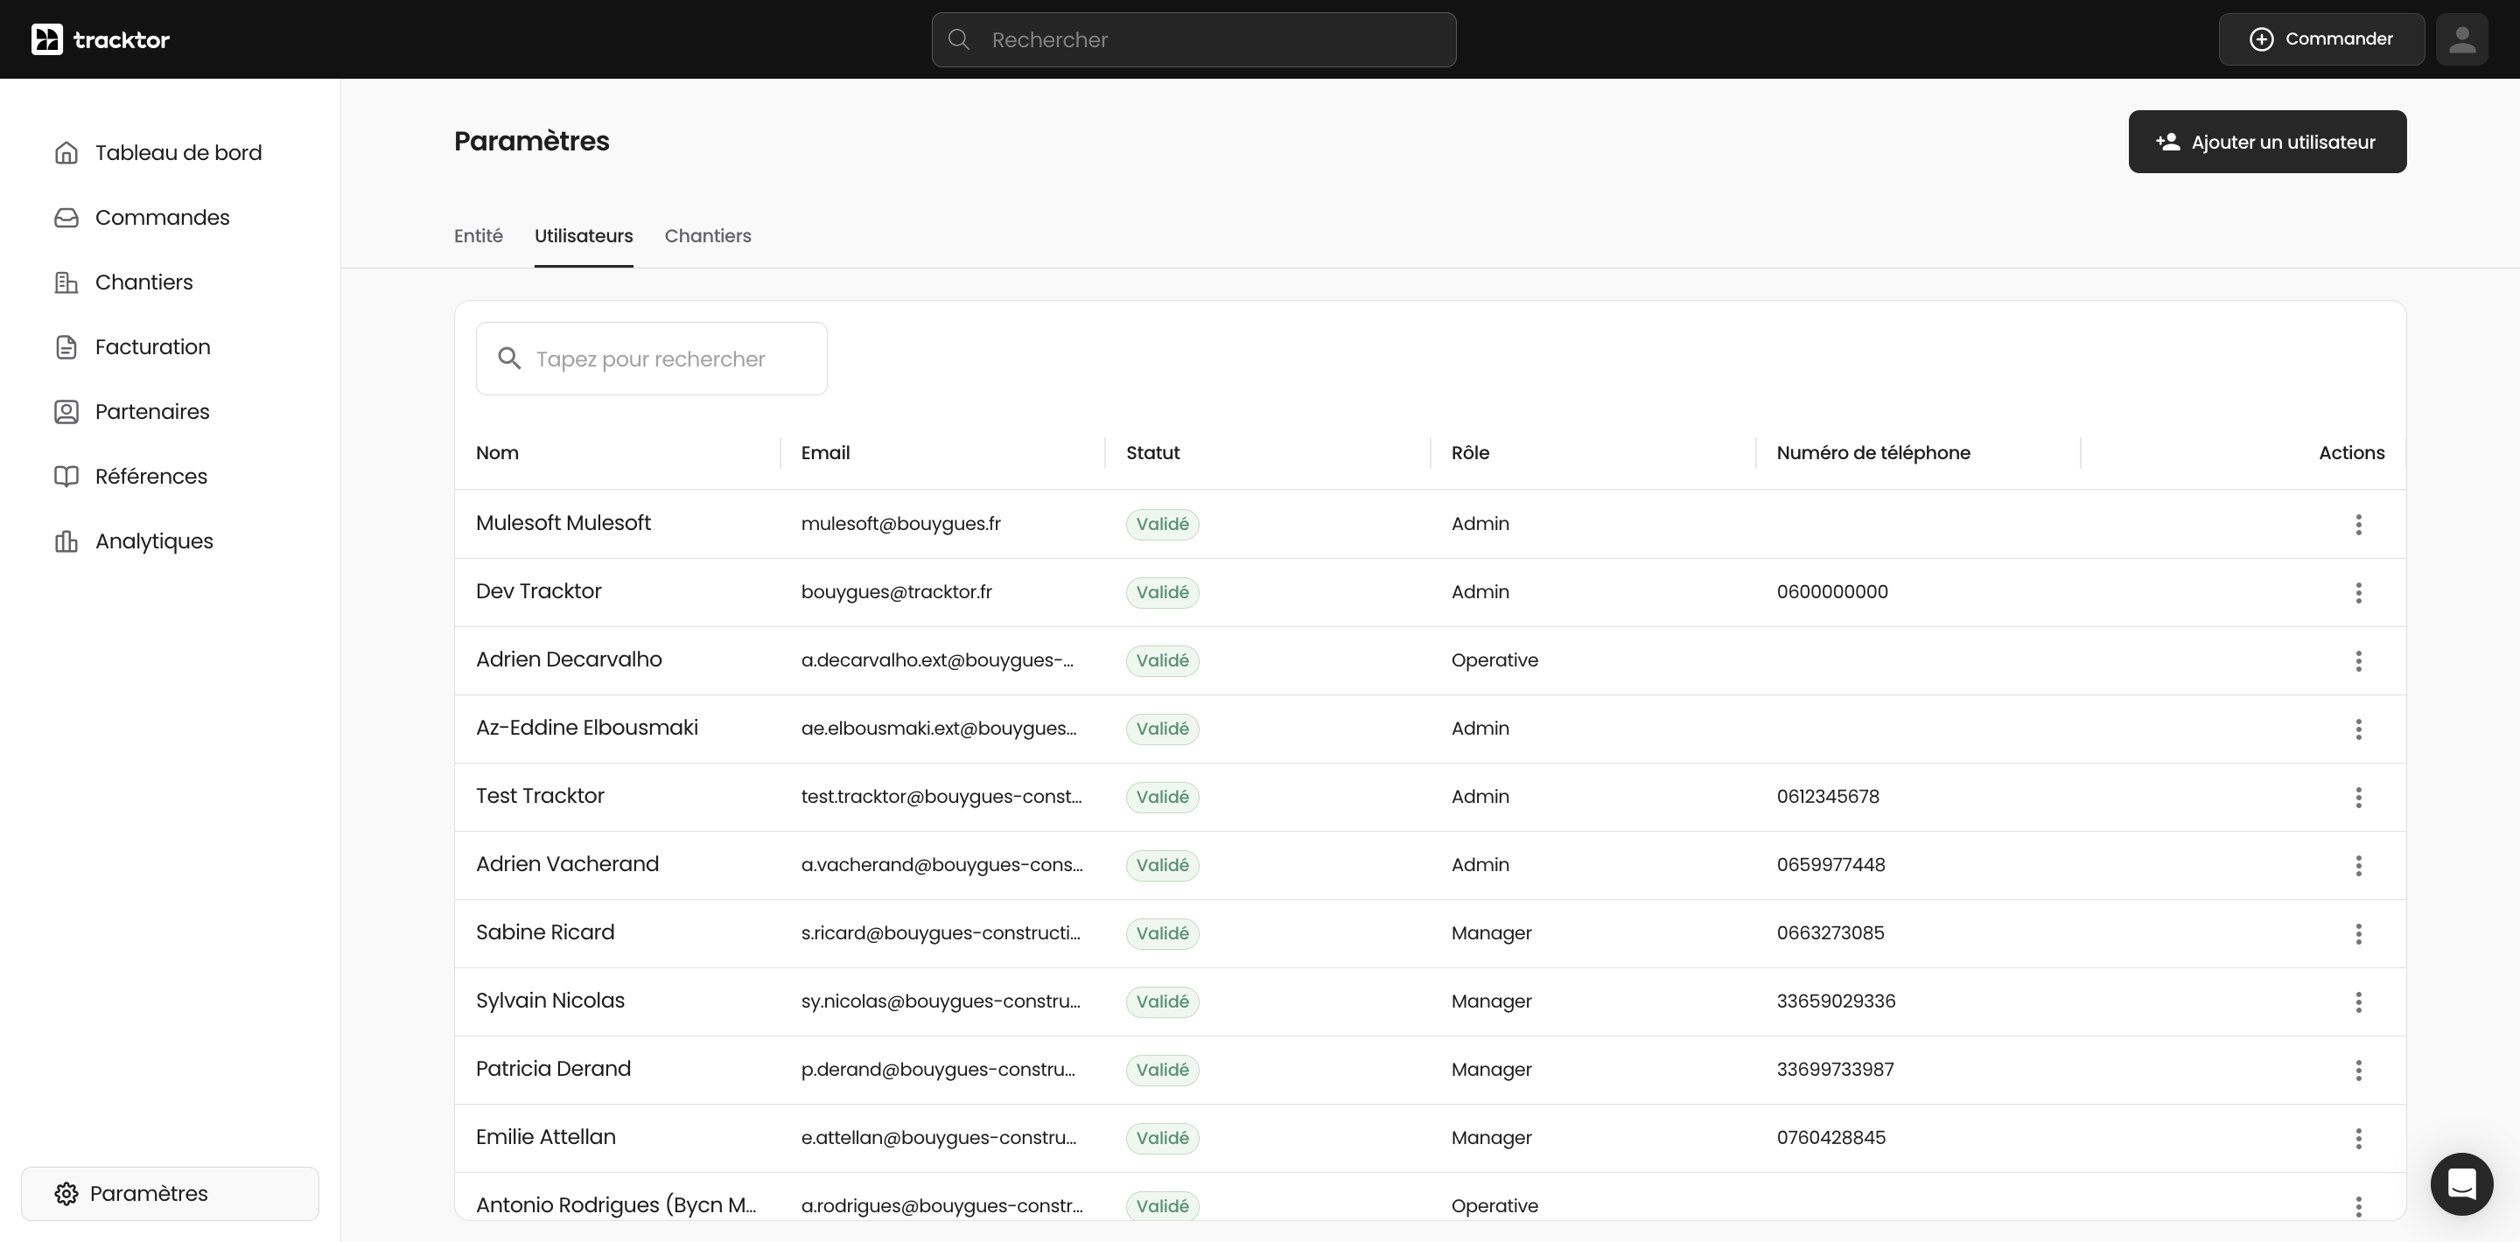Click the Paramètres page heading
This screenshot has width=2520, height=1242.
(531, 141)
